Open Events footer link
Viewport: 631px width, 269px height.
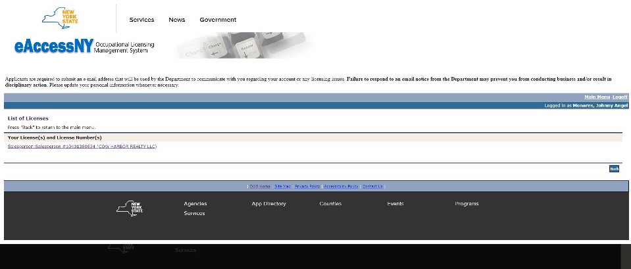[x=395, y=204]
